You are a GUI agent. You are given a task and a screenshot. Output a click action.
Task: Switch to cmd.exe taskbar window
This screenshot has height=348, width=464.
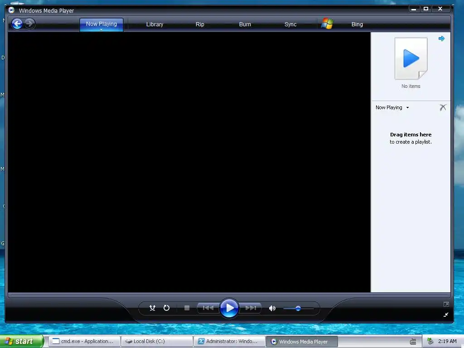point(84,341)
